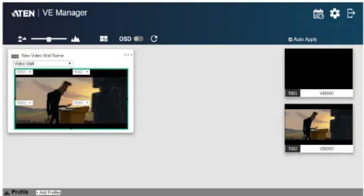
Task: Click the VE Manager title
Action: (65, 13)
